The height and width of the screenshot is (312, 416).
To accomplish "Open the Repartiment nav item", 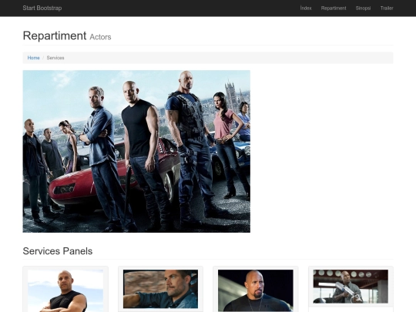I will click(x=334, y=8).
